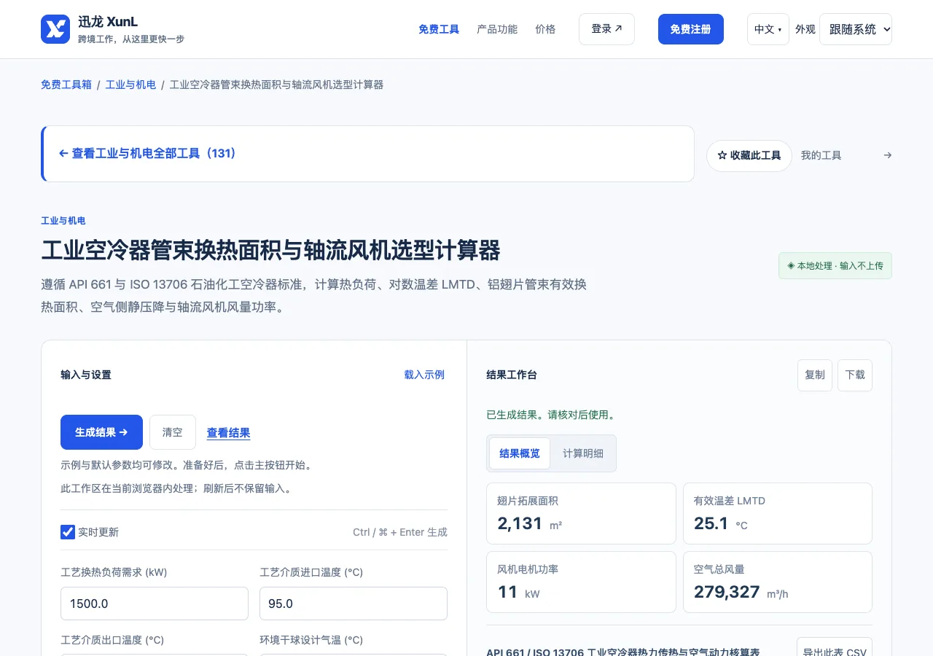Click the 已生成结果。请核对后使用。 status message

tap(551, 415)
